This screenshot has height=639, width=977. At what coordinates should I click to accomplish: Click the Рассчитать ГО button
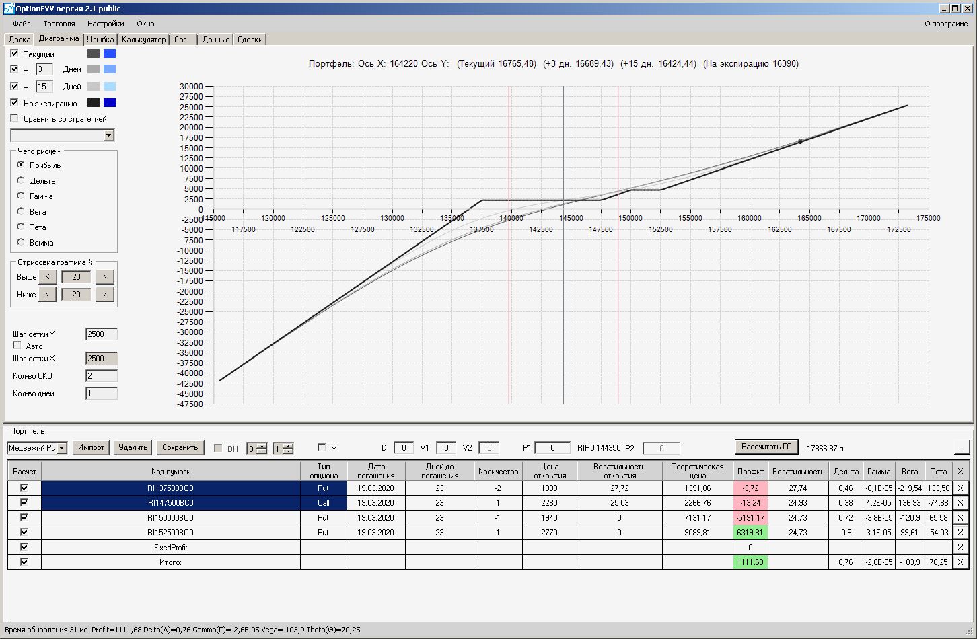tap(766, 447)
